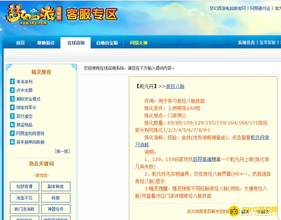281x220 pixels.
Task: Click the 客服专区 banner title
Action: point(92,14)
